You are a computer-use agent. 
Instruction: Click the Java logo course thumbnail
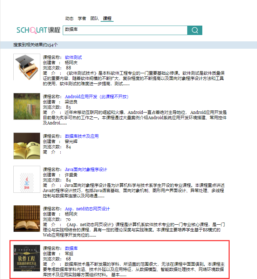27,179
